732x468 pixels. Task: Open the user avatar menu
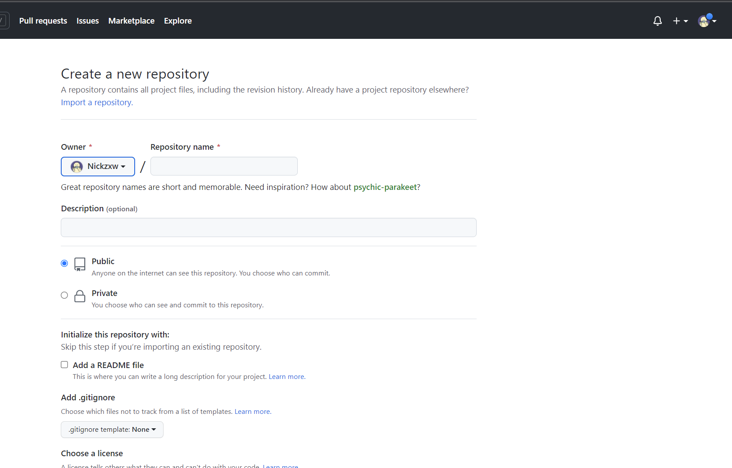707,21
